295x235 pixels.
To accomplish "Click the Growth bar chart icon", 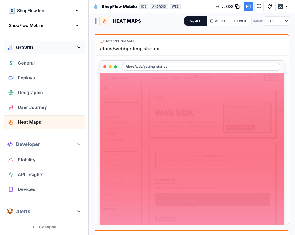I will [x=10, y=47].
